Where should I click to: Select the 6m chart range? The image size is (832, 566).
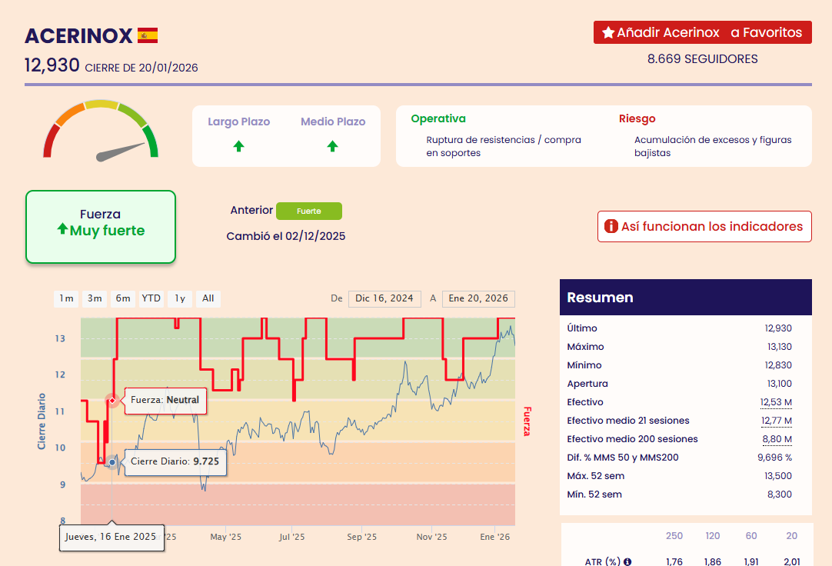point(123,298)
